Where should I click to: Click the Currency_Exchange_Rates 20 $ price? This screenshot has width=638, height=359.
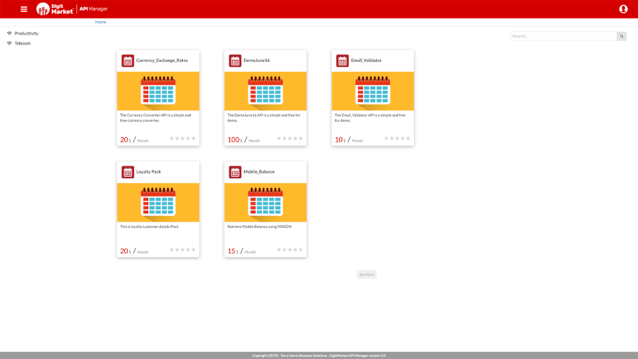[126, 140]
